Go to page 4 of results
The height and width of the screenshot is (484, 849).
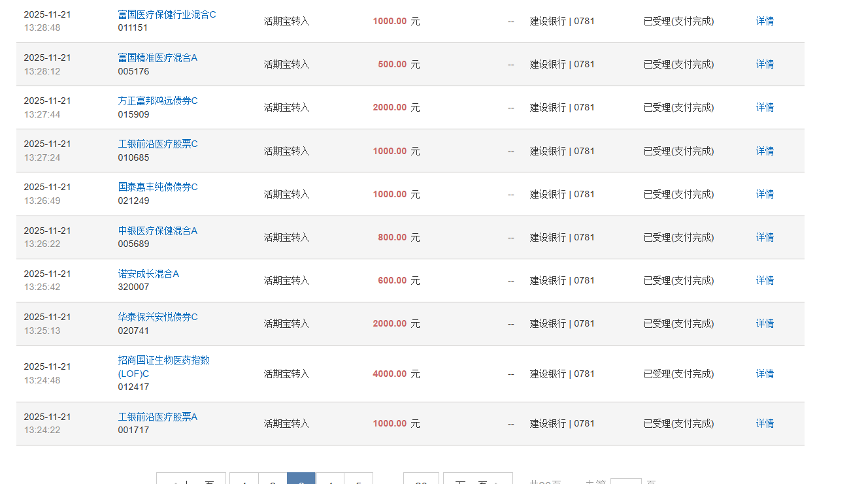[x=330, y=479]
